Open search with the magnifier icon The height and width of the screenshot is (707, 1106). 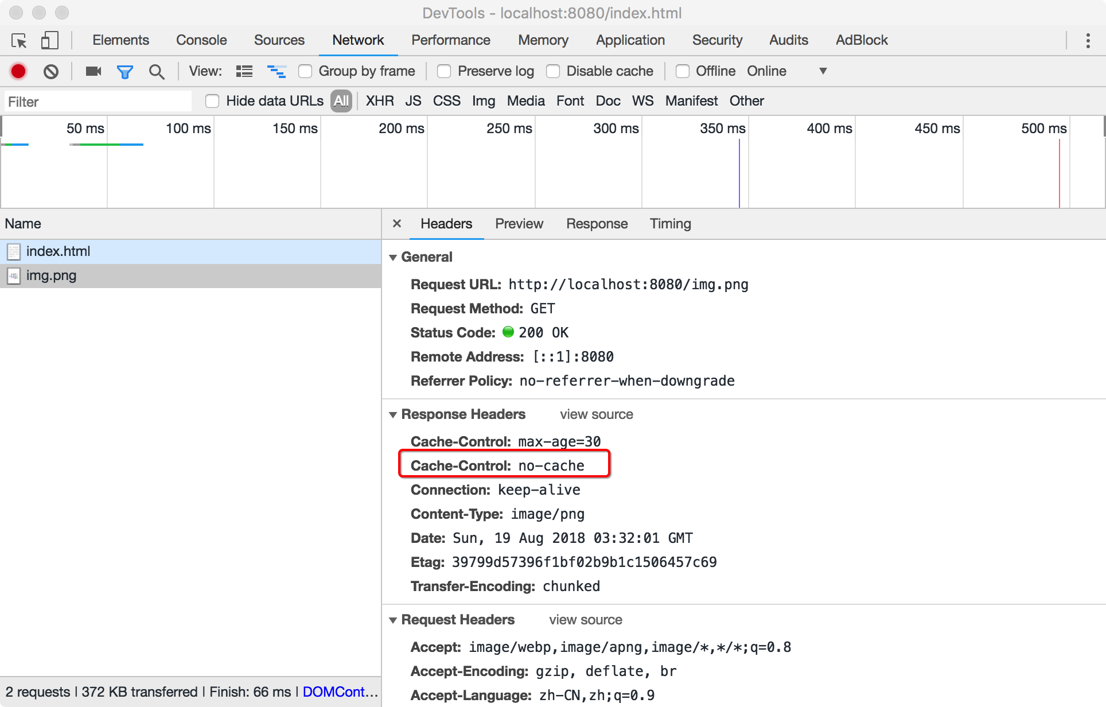[x=156, y=71]
